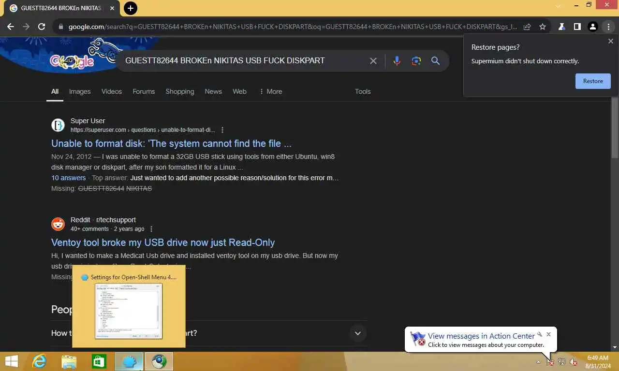Open the browser three-dot menu
This screenshot has height=371, width=619.
point(608,27)
